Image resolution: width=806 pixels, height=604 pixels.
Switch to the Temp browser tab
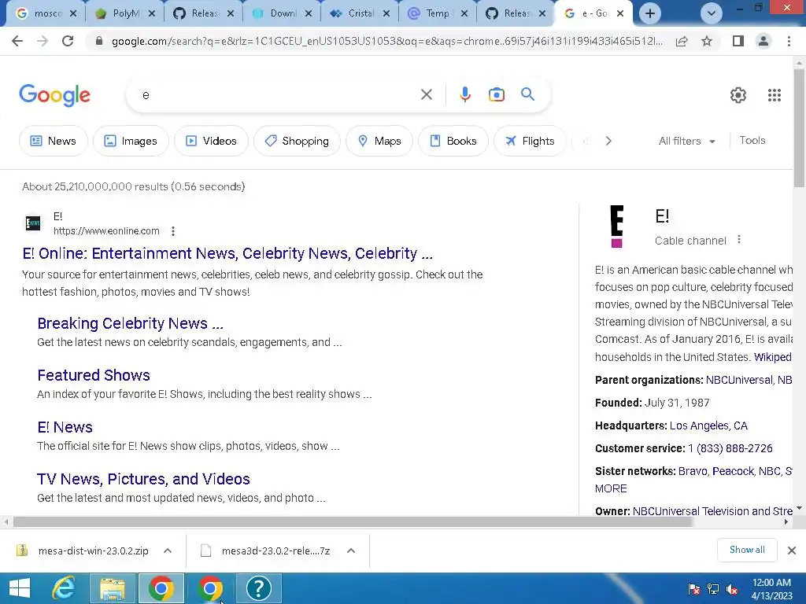click(x=438, y=13)
